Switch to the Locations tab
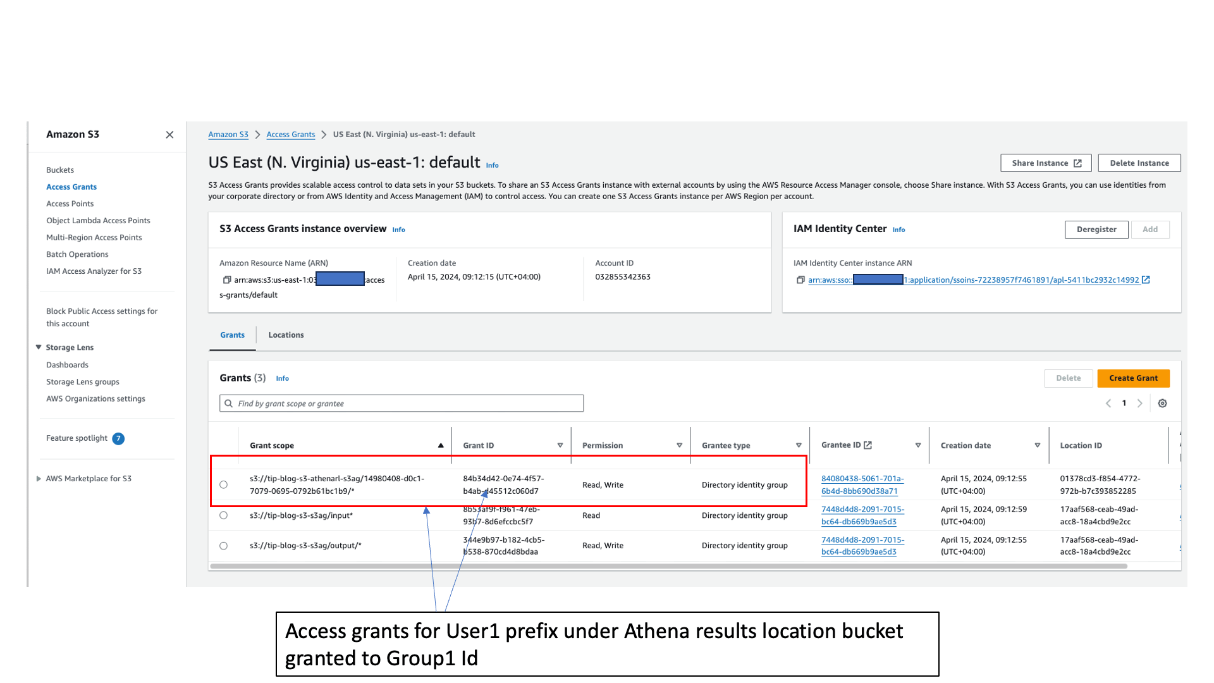Image resolution: width=1214 pixels, height=683 pixels. pyautogui.click(x=286, y=335)
